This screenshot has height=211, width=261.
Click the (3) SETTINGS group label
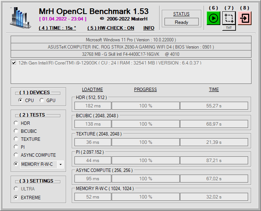tap(36, 181)
